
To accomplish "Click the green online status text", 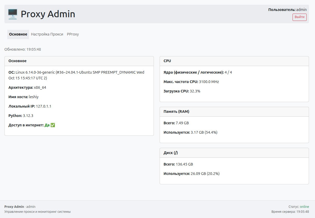I will pyautogui.click(x=304, y=207).
